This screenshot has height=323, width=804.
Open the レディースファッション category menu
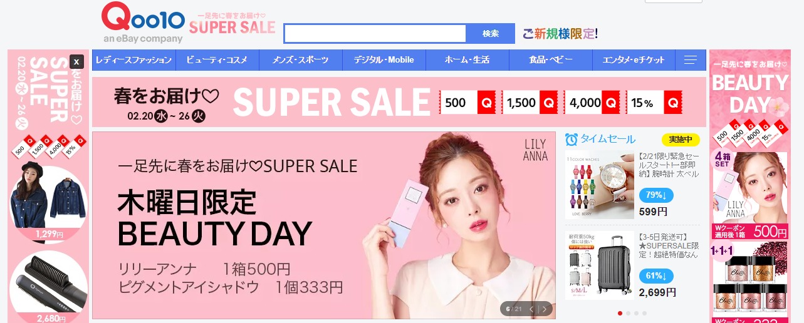pyautogui.click(x=133, y=60)
